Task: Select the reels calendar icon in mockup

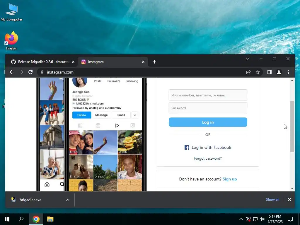Action: point(98,125)
